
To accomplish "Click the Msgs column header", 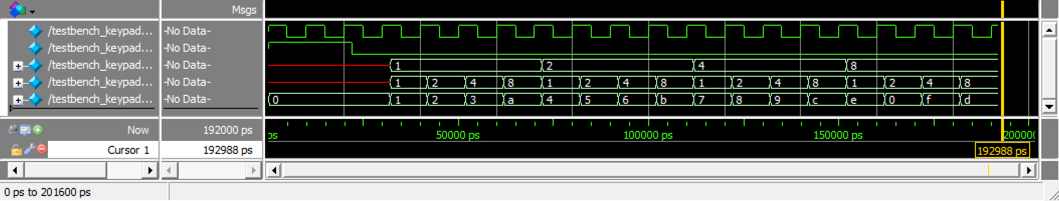I will coord(244,10).
